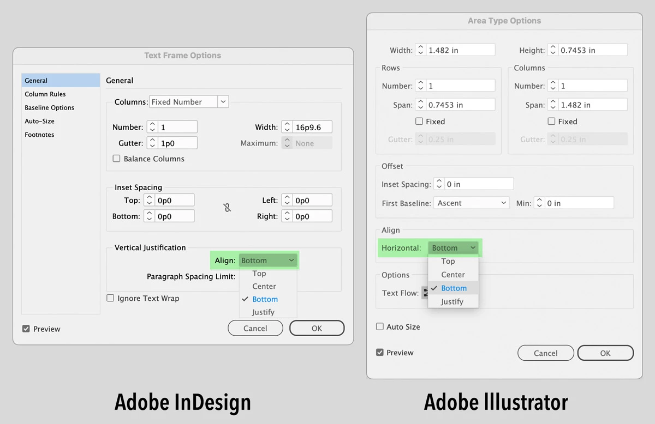Image resolution: width=655 pixels, height=424 pixels.
Task: Click the Width field showing 1.482 in
Action: pos(460,50)
